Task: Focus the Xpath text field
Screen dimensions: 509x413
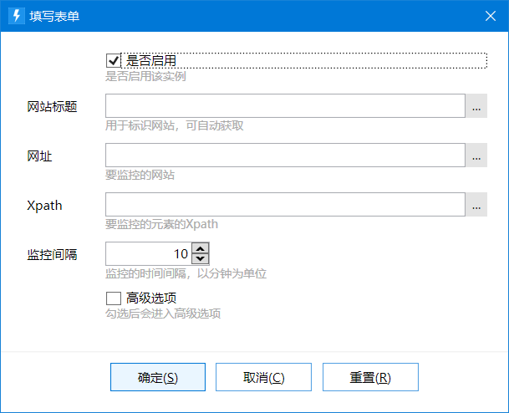Action: coord(285,205)
